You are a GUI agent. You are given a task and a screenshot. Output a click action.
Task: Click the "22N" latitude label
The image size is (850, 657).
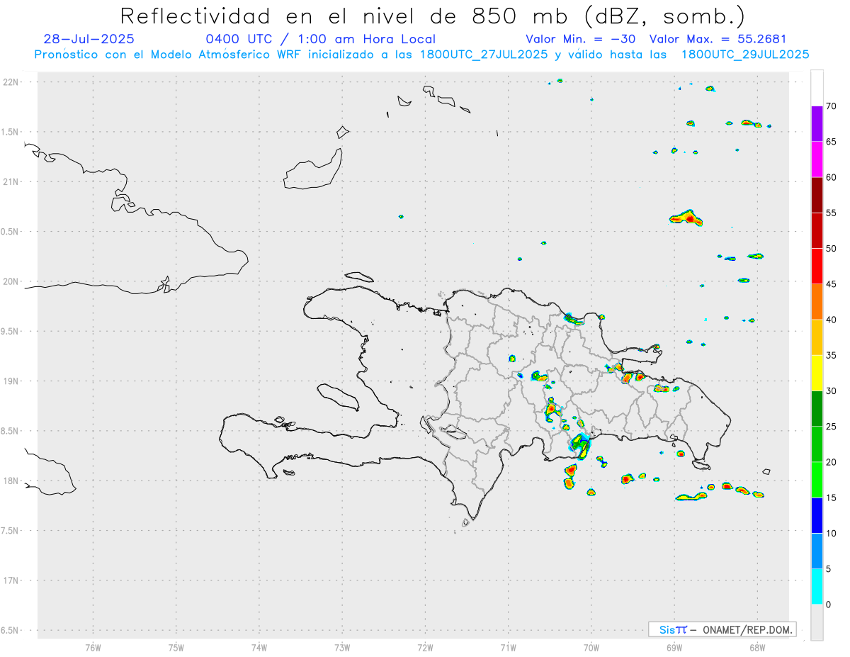pos(11,82)
